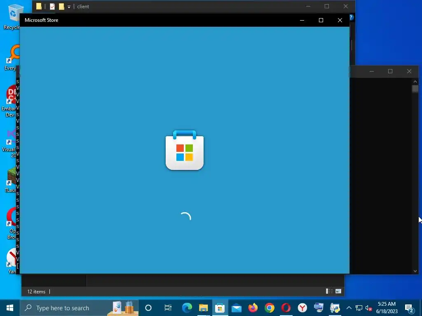Show hidden system tray icons
Viewport: 422px width, 316px height.
click(349, 308)
